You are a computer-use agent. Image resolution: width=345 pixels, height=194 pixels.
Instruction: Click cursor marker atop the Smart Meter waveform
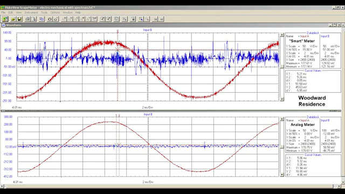pyautogui.click(x=118, y=31)
